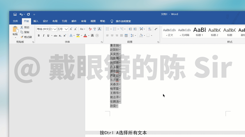Screen dimensions: 245x137
Task: Click the Cut scissors icon
Action: (x=22, y=27)
